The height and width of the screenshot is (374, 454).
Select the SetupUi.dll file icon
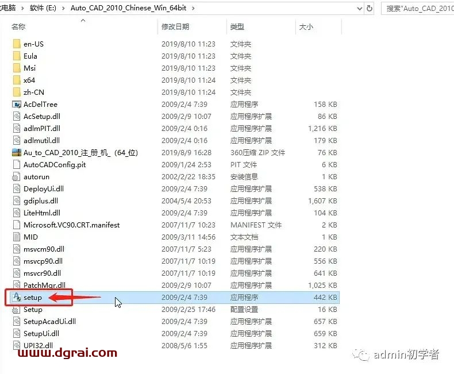tap(17, 333)
